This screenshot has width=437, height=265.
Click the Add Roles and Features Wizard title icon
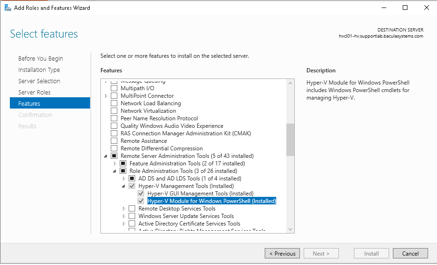coord(8,8)
